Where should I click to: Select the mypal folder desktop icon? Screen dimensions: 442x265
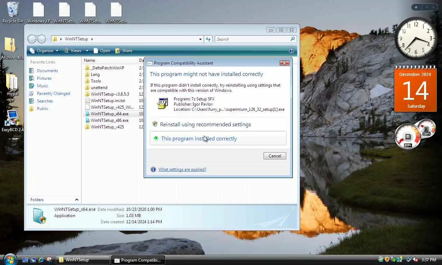pos(12,85)
